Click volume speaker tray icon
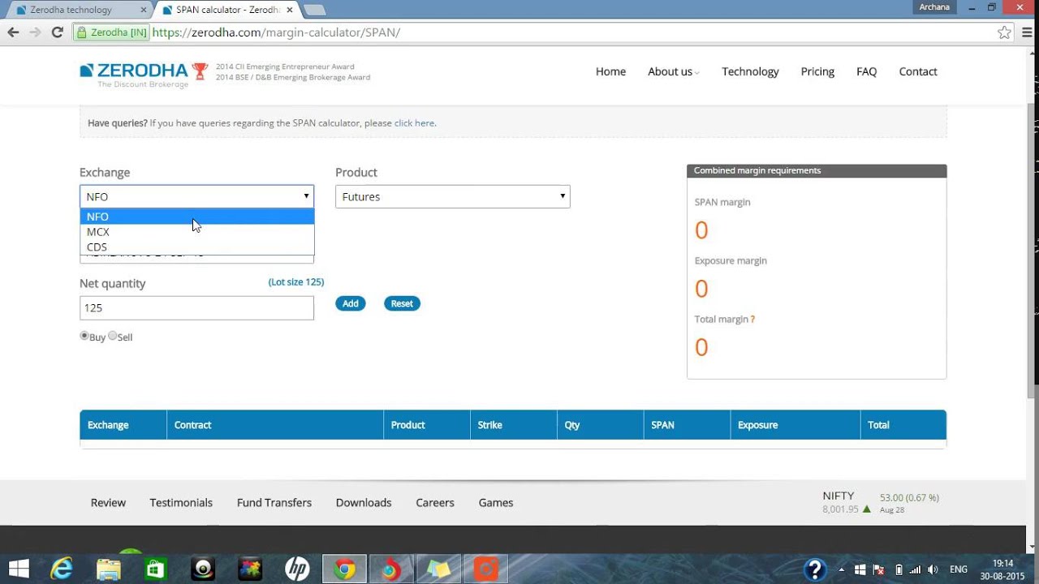The image size is (1039, 584). click(932, 569)
